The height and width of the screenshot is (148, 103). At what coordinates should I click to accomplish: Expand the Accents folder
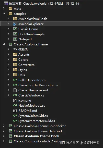click(x=8, y=54)
